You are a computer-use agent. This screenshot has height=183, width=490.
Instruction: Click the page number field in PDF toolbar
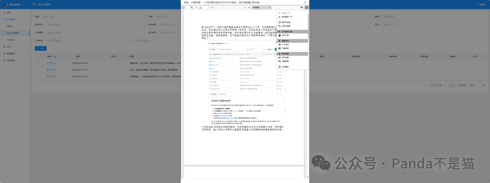click(x=206, y=8)
